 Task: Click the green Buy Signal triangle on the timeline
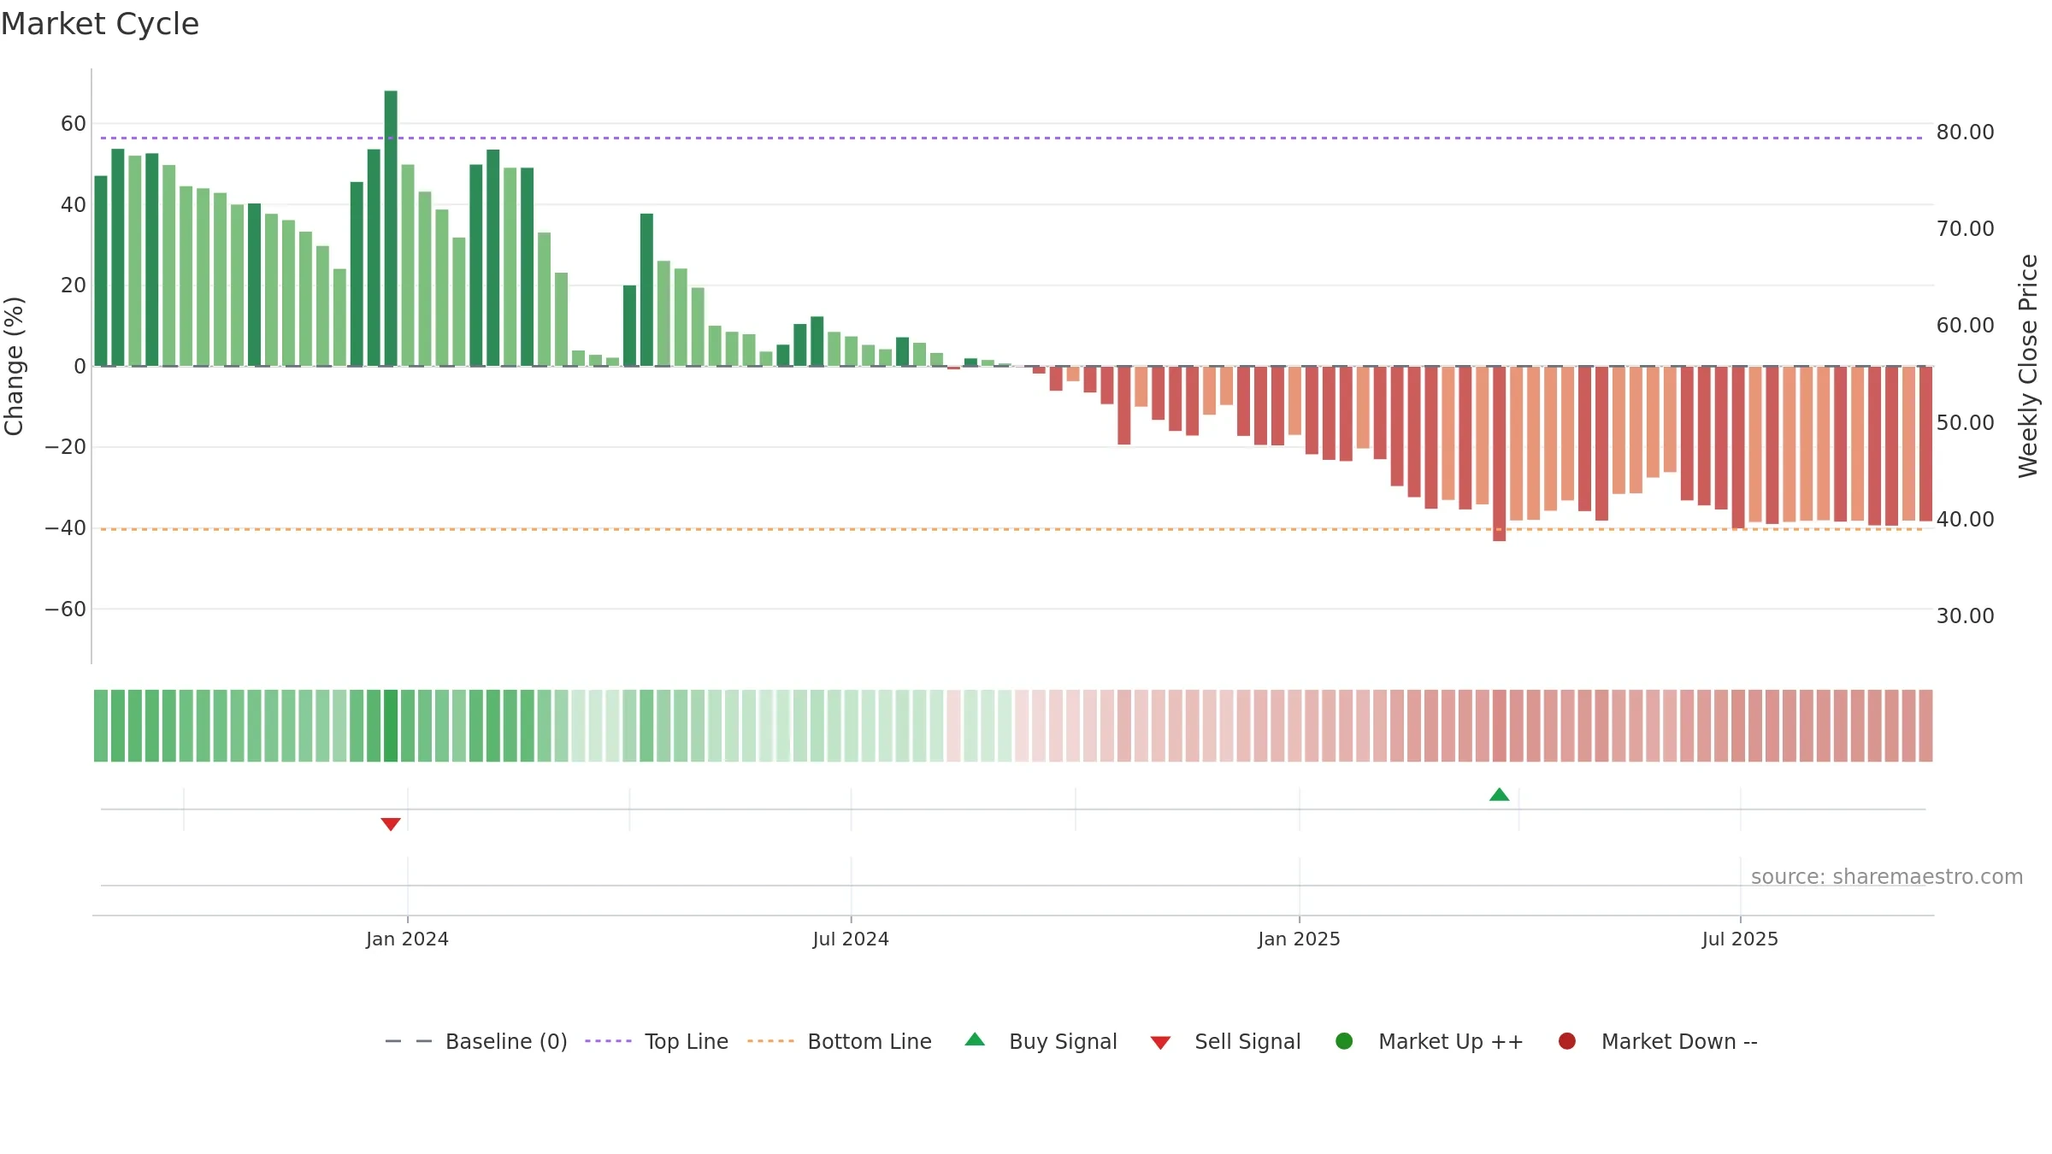[x=1499, y=795]
